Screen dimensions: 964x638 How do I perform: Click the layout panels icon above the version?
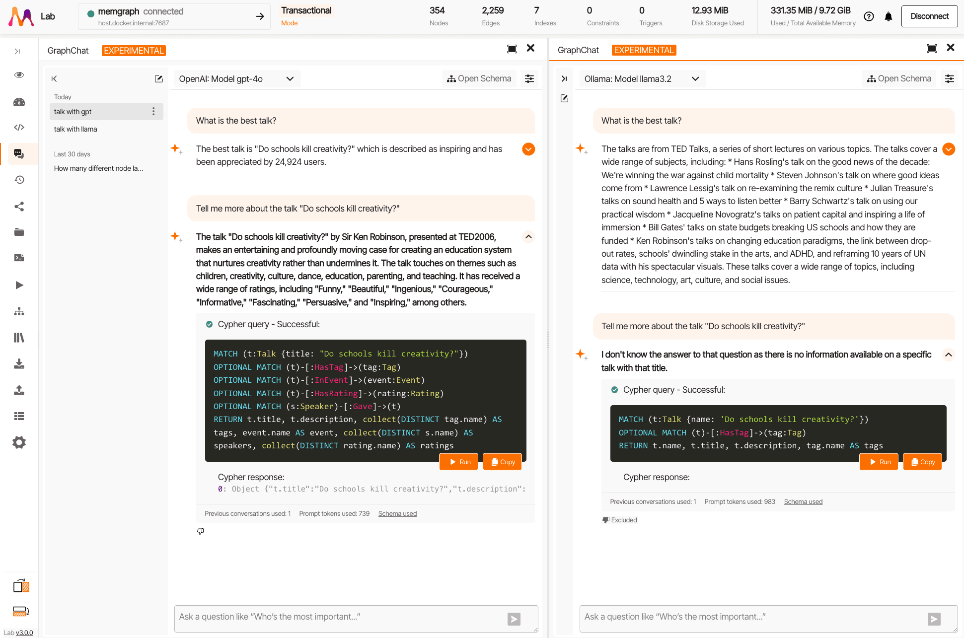pos(21,586)
